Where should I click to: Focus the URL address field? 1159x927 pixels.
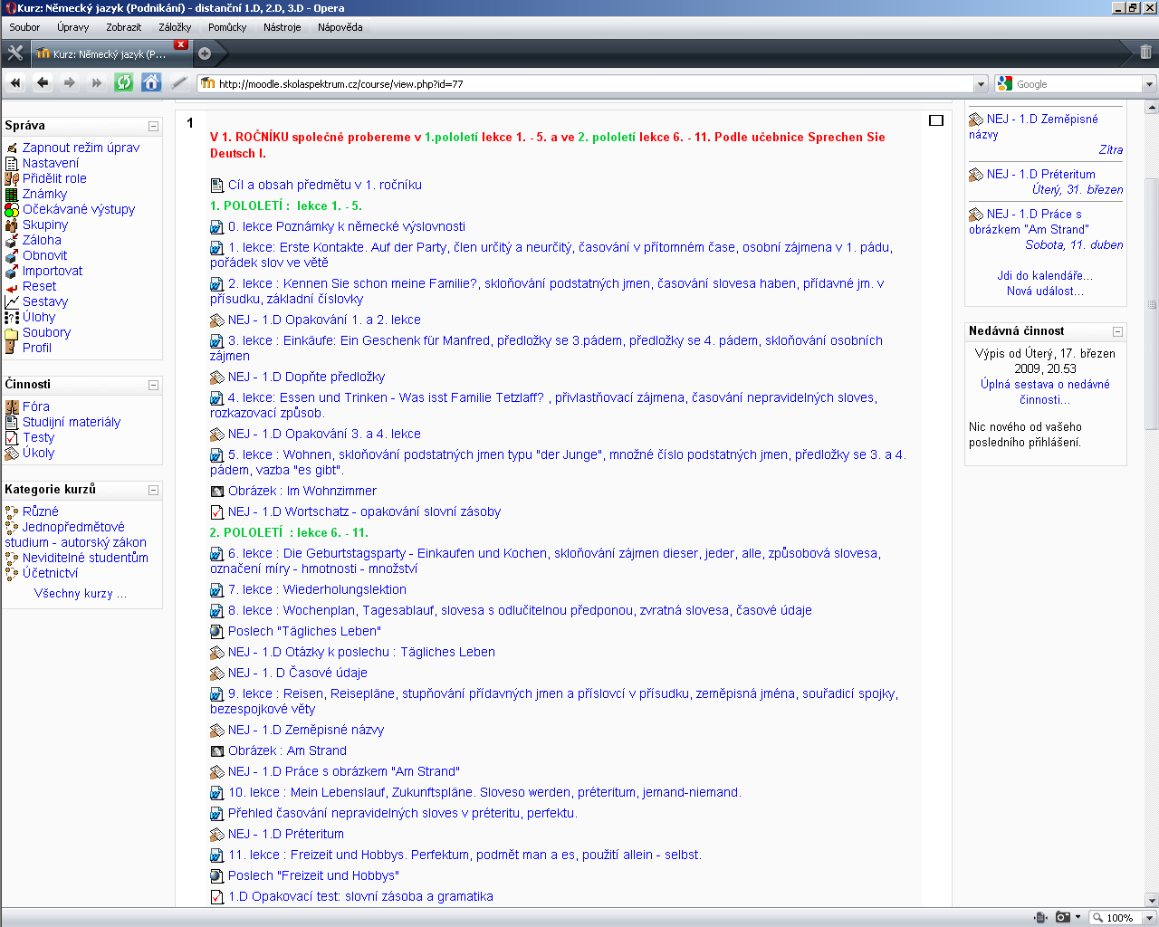593,84
